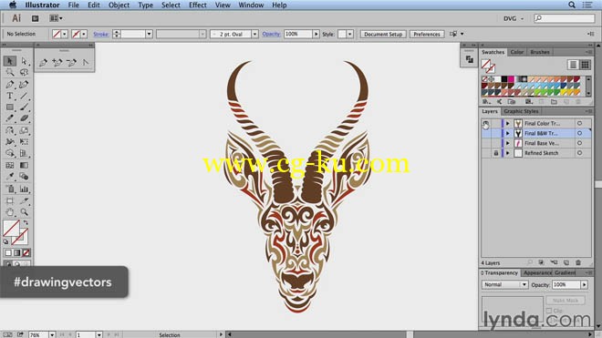
Task: Select the Selection tool (black arrow)
Action: tap(10, 61)
